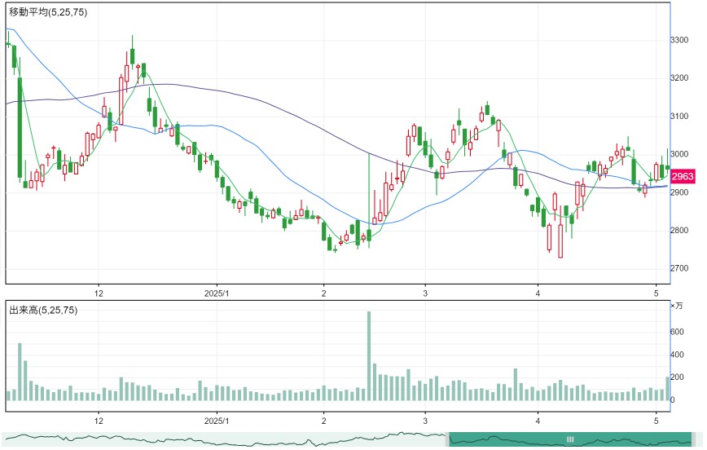Click the ×万 volume unit label
Viewport: 707px width, 450px height.
[677, 306]
